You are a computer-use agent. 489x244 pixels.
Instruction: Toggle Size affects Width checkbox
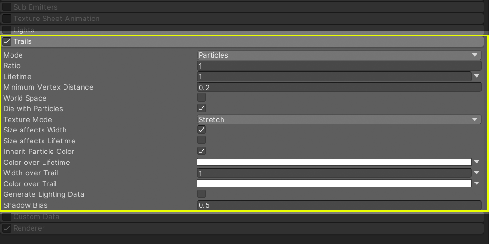tap(202, 130)
